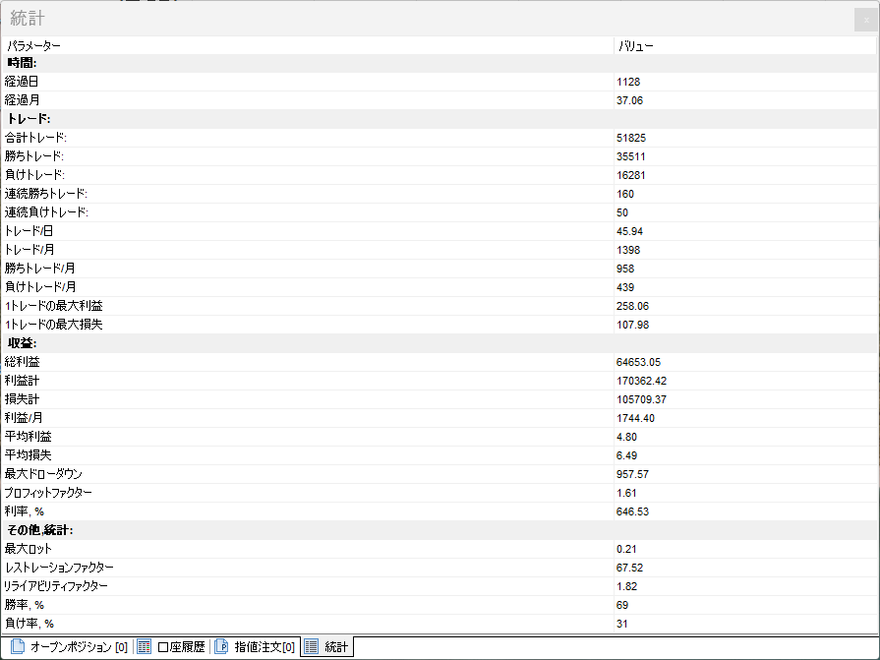The height and width of the screenshot is (660, 880).
Task: Close the 統計 panel with the X button
Action: click(865, 21)
